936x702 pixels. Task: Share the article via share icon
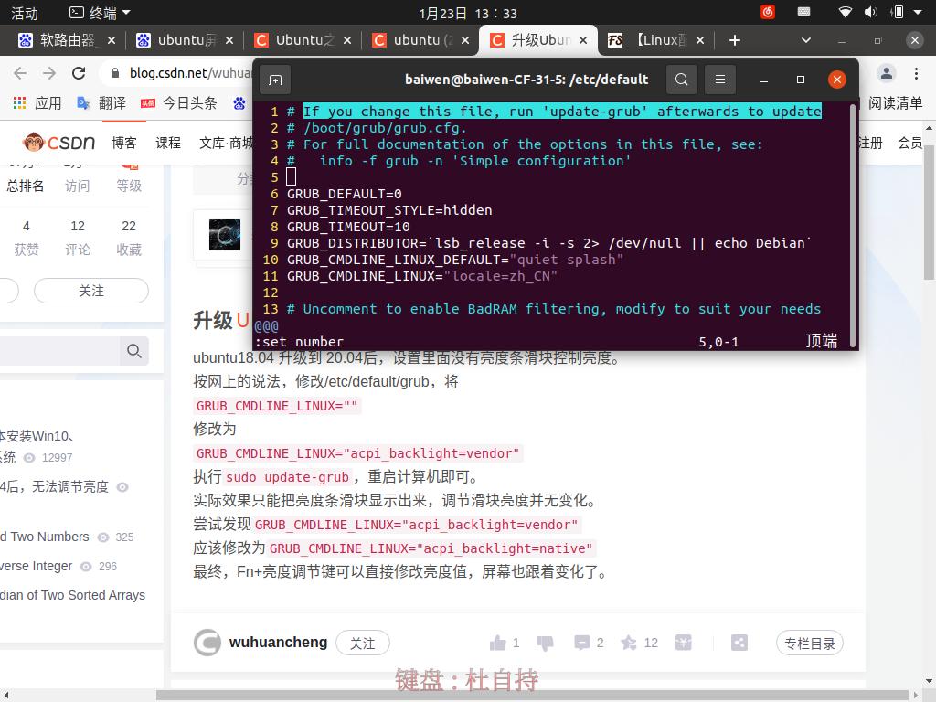[741, 643]
